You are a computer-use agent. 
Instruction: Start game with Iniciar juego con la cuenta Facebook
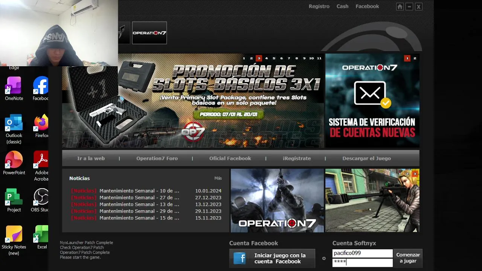(272, 258)
